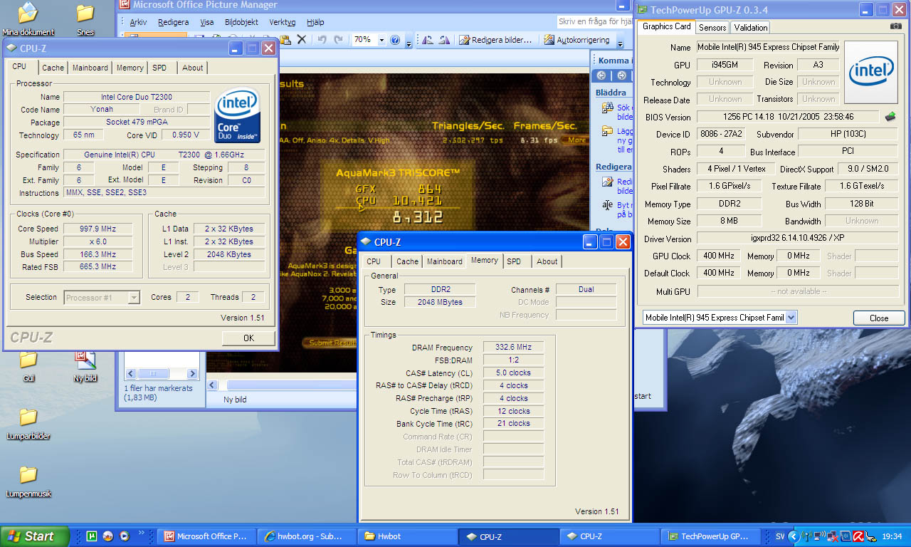Screen dimensions: 911x547
Task: Click SV language indicator on taskbar
Action: (x=780, y=536)
